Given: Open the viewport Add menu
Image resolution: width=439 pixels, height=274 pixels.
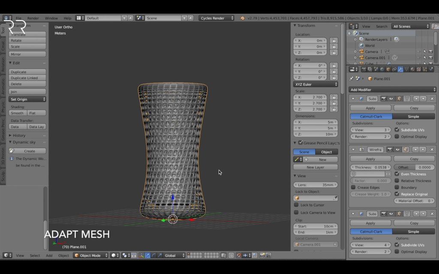Looking at the screenshot, I should coord(49,255).
